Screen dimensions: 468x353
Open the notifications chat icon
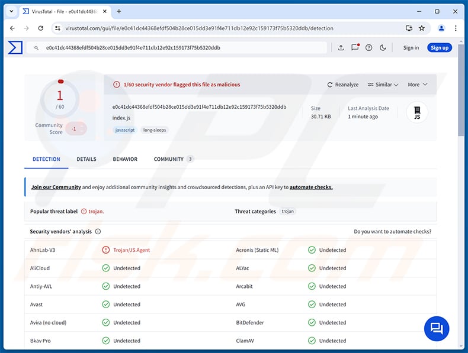point(355,48)
